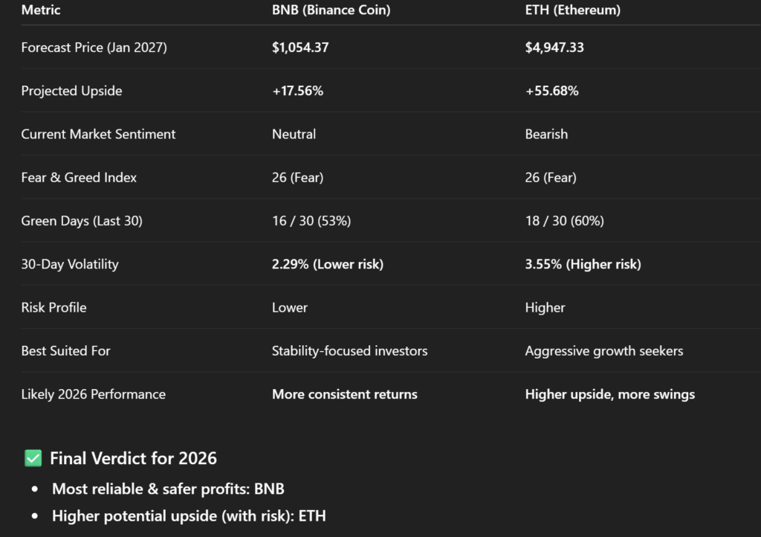Click the 3.55% (Higher risk) volatility cell
The image size is (761, 537).
click(583, 264)
